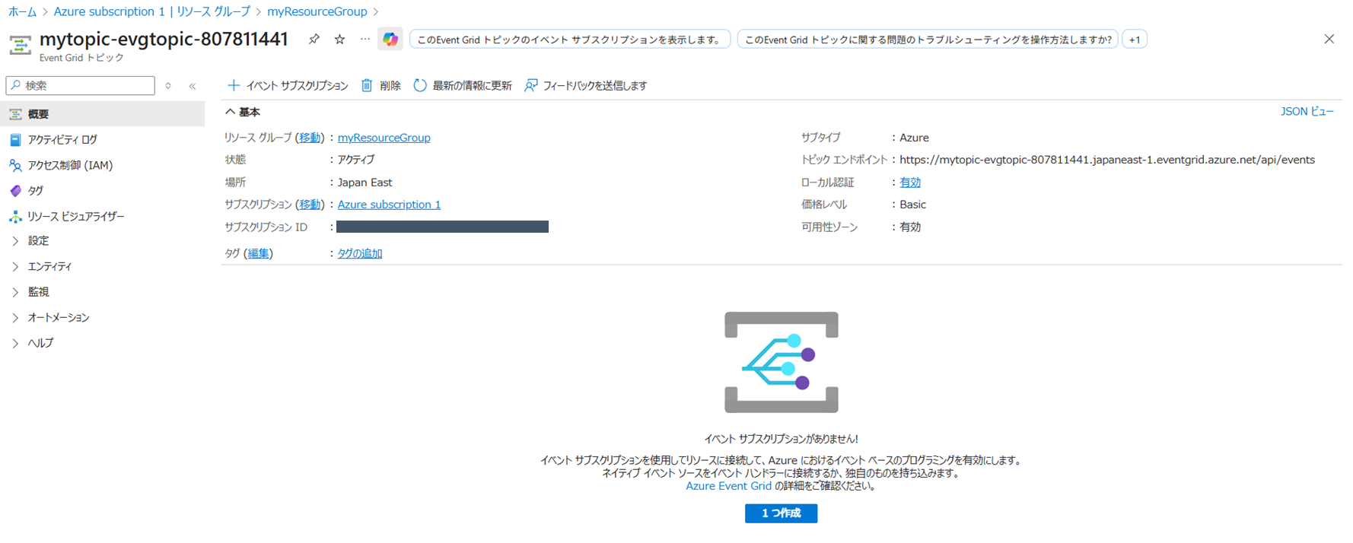The width and height of the screenshot is (1353, 543).
Task: Click the 有効 value beside 可用性ゾーン
Action: 910,227
